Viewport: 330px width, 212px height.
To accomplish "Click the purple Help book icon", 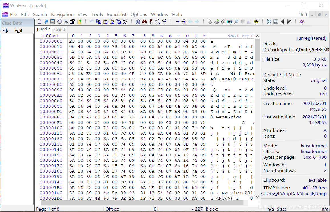I will (302, 22).
